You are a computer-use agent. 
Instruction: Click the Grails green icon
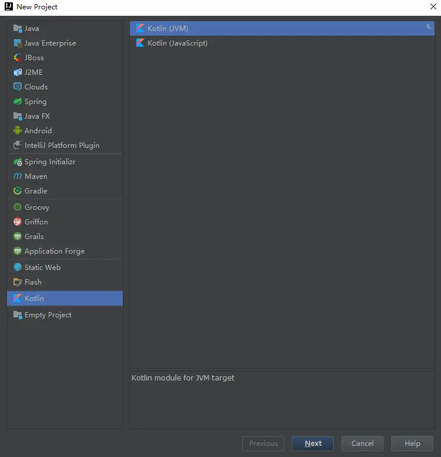pos(18,236)
